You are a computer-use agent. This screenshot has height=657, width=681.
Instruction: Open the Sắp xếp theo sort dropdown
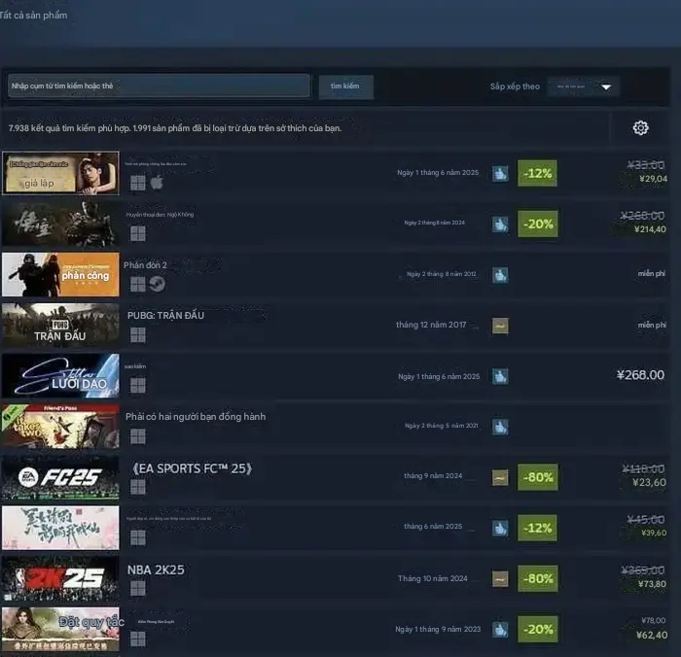[x=583, y=86]
